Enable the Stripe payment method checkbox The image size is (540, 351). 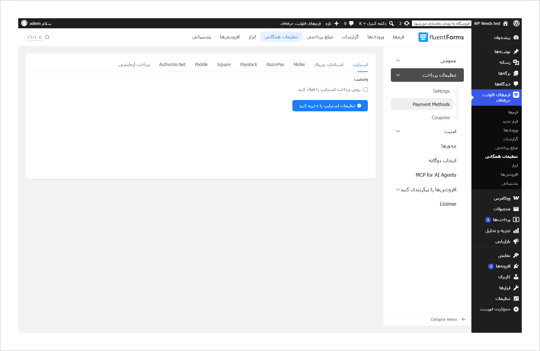366,90
